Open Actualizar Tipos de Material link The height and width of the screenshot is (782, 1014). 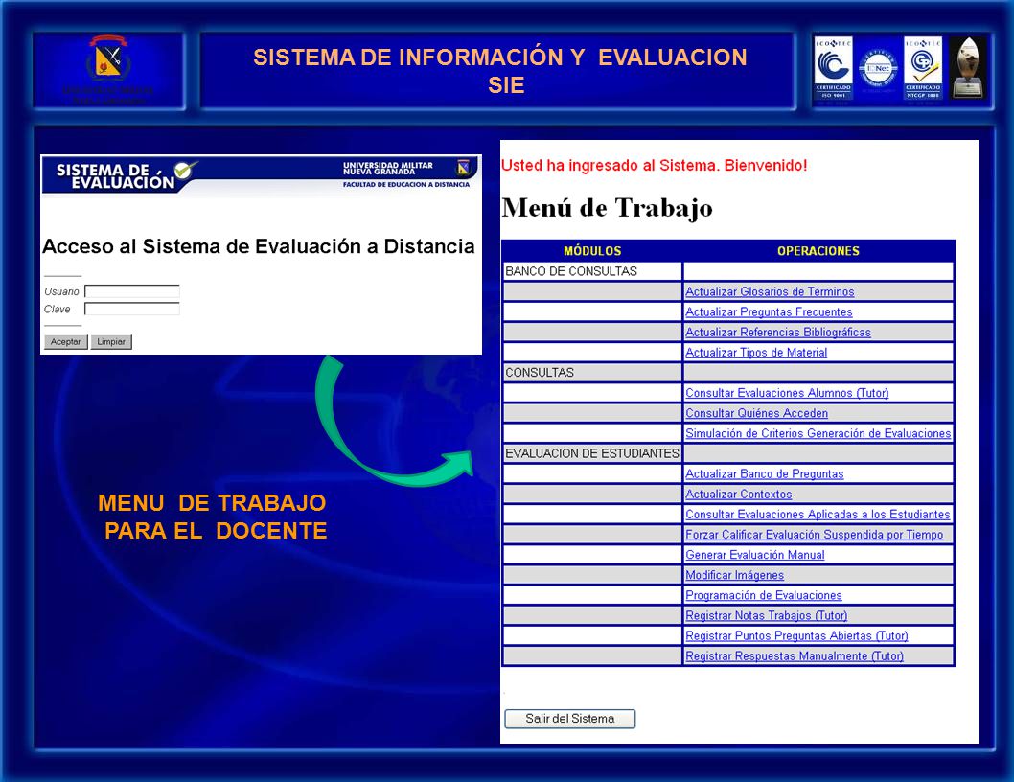pyautogui.click(x=756, y=353)
